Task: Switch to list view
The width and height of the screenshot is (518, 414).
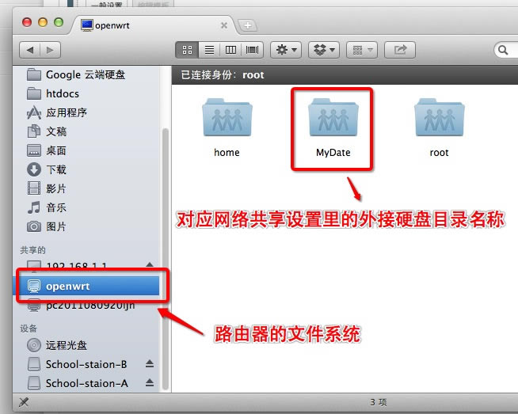Action: click(209, 50)
